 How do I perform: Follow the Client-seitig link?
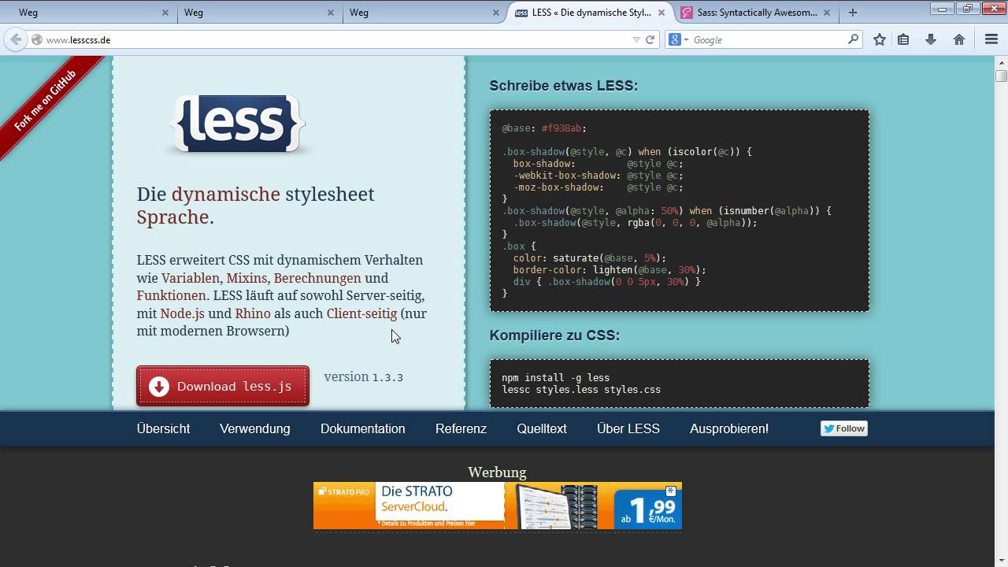point(361,313)
